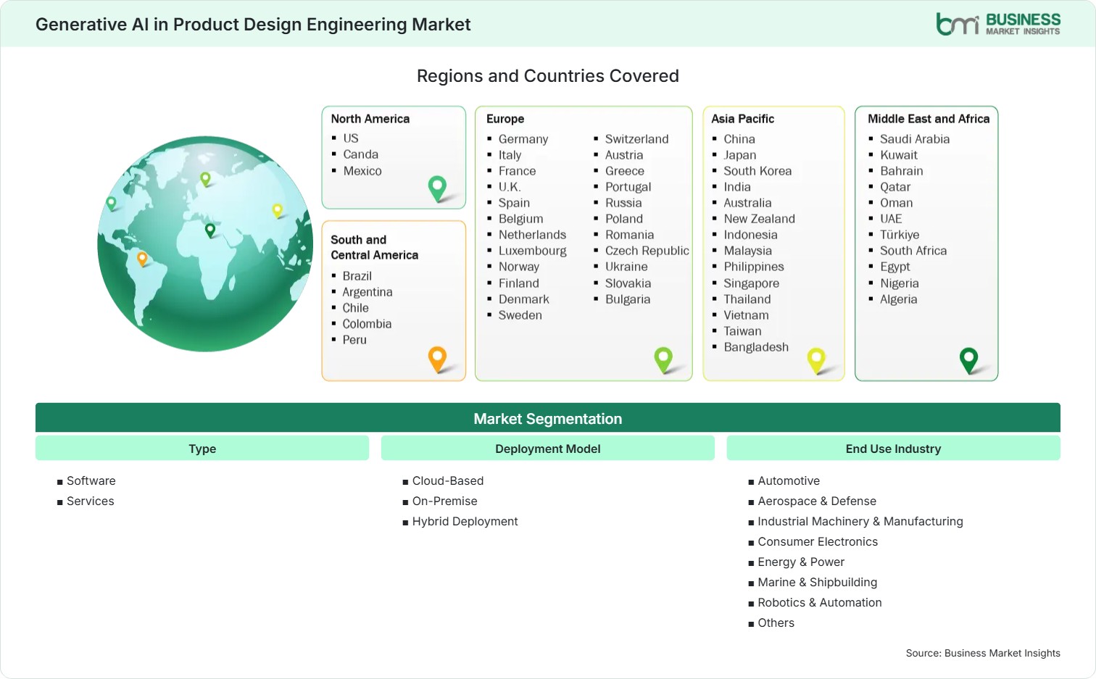Click the 'Regions and Countries Covered' heading

548,76
